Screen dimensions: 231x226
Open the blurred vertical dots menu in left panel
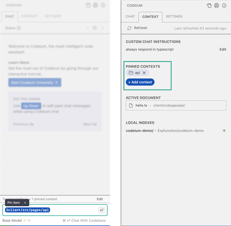point(103,28)
